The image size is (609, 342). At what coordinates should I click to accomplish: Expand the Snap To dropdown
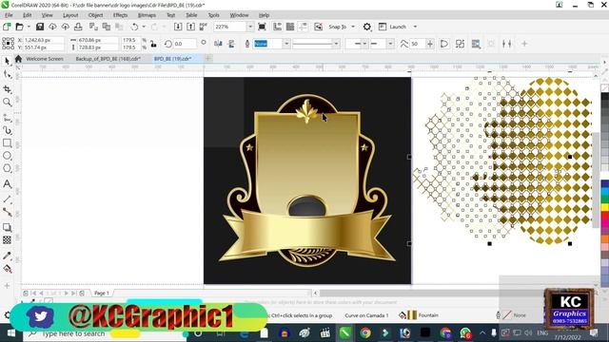click(353, 27)
